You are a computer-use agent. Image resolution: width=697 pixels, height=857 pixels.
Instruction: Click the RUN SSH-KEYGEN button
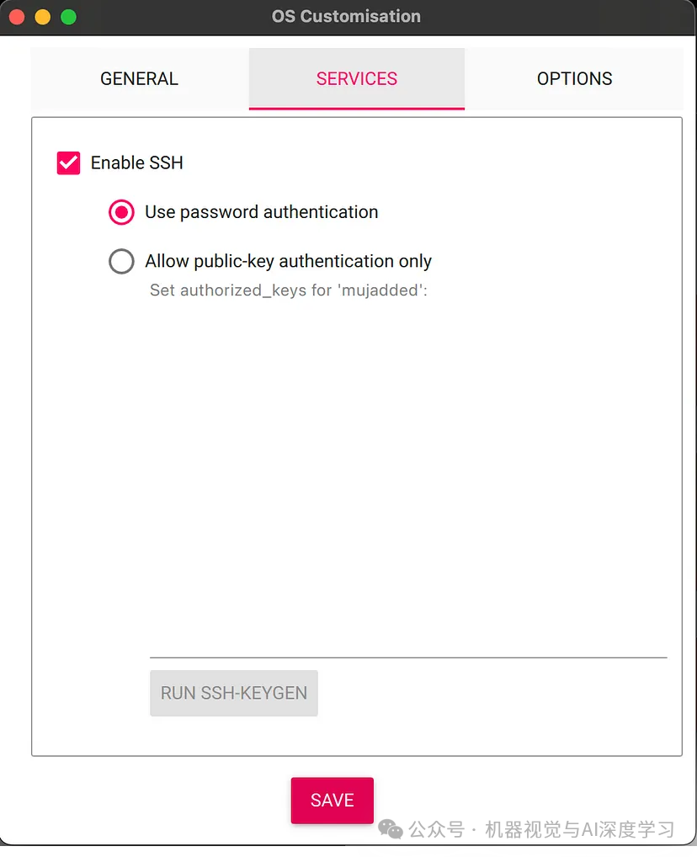(233, 693)
